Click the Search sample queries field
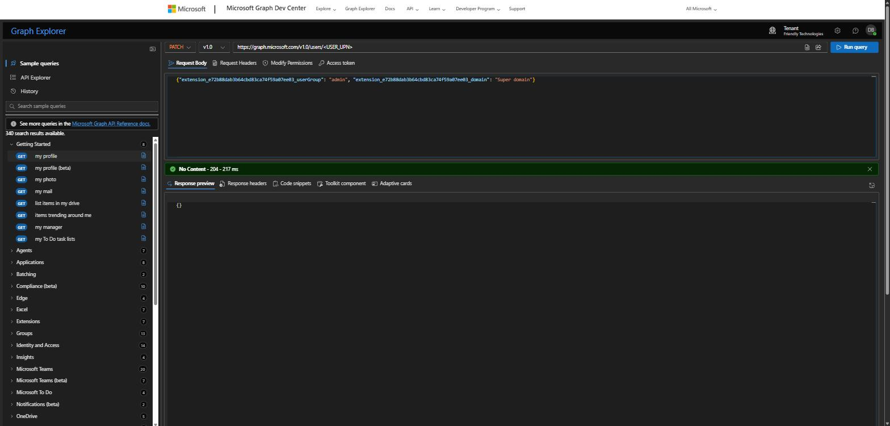This screenshot has height=426, width=890. point(82,106)
